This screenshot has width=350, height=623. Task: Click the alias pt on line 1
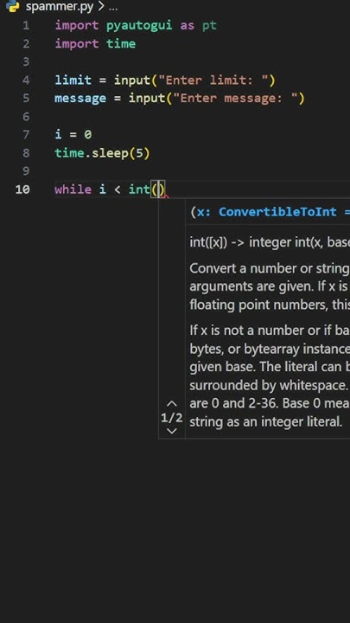tap(209, 26)
